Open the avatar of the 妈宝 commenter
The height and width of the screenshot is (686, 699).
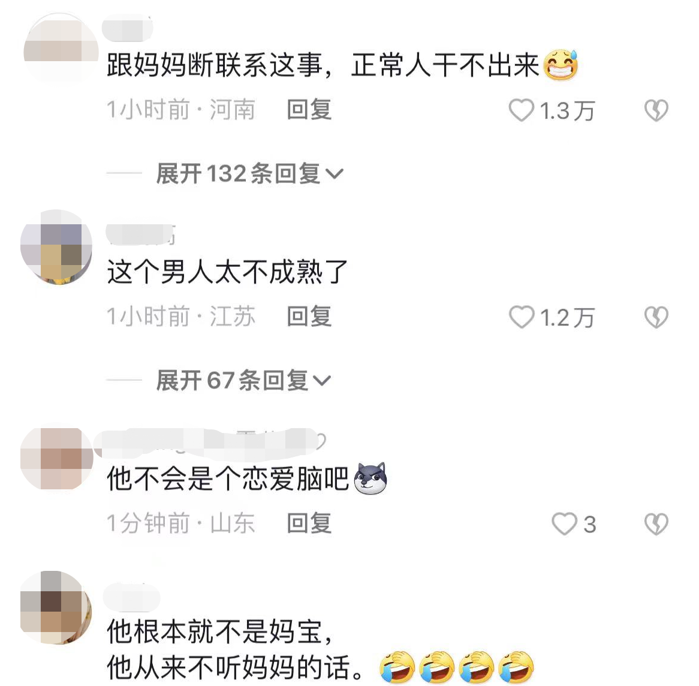tap(56, 607)
